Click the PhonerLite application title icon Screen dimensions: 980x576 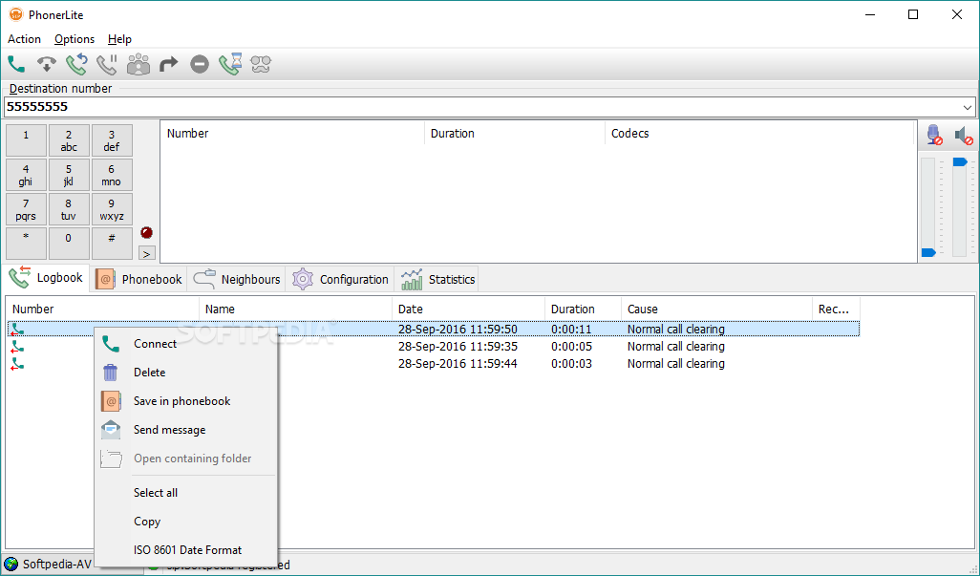(x=15, y=14)
